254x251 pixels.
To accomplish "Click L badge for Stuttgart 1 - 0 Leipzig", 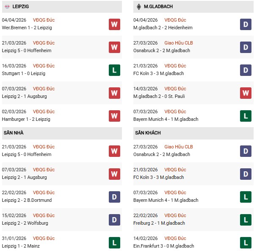I will click(x=114, y=70).
